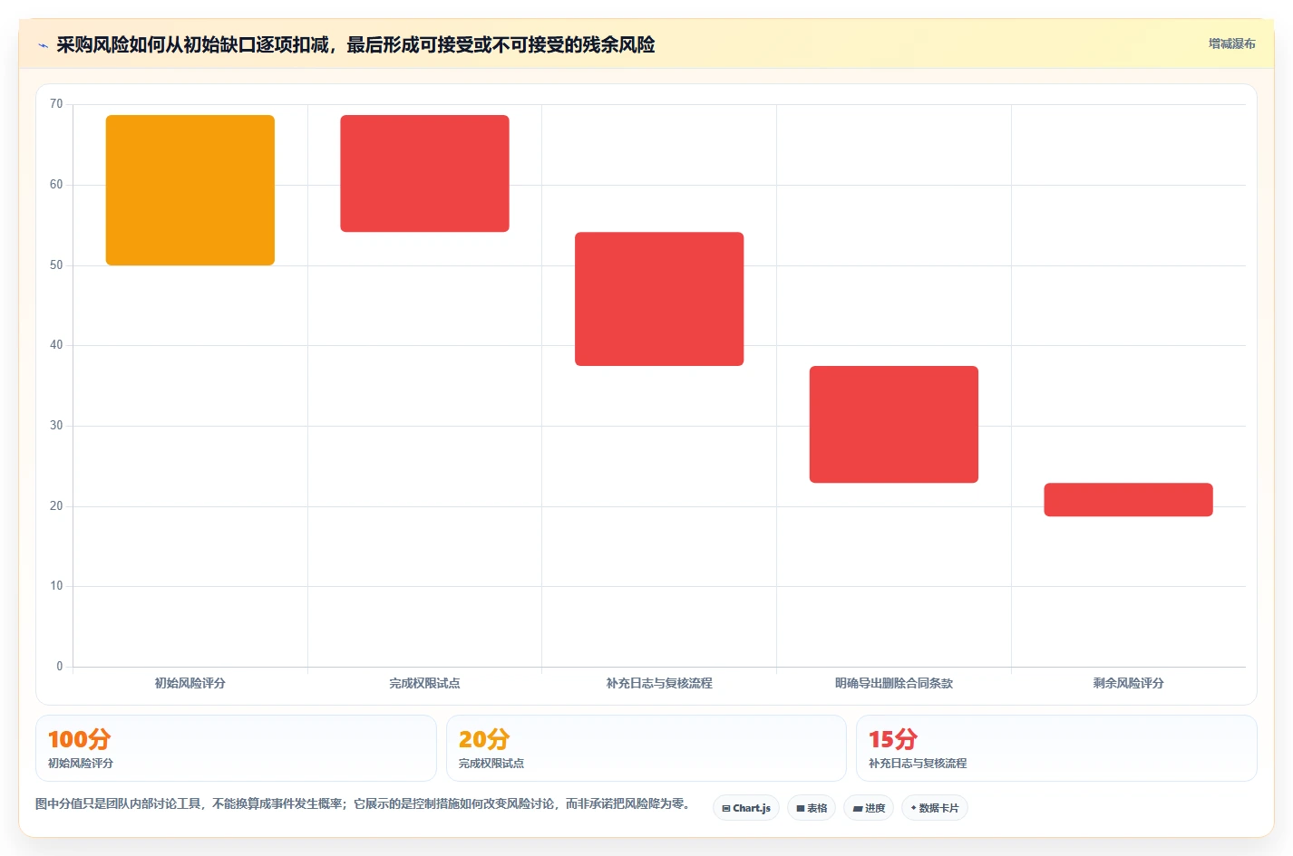
Task: Click the x-axis label 明确导出删除合同条款
Action: point(894,683)
